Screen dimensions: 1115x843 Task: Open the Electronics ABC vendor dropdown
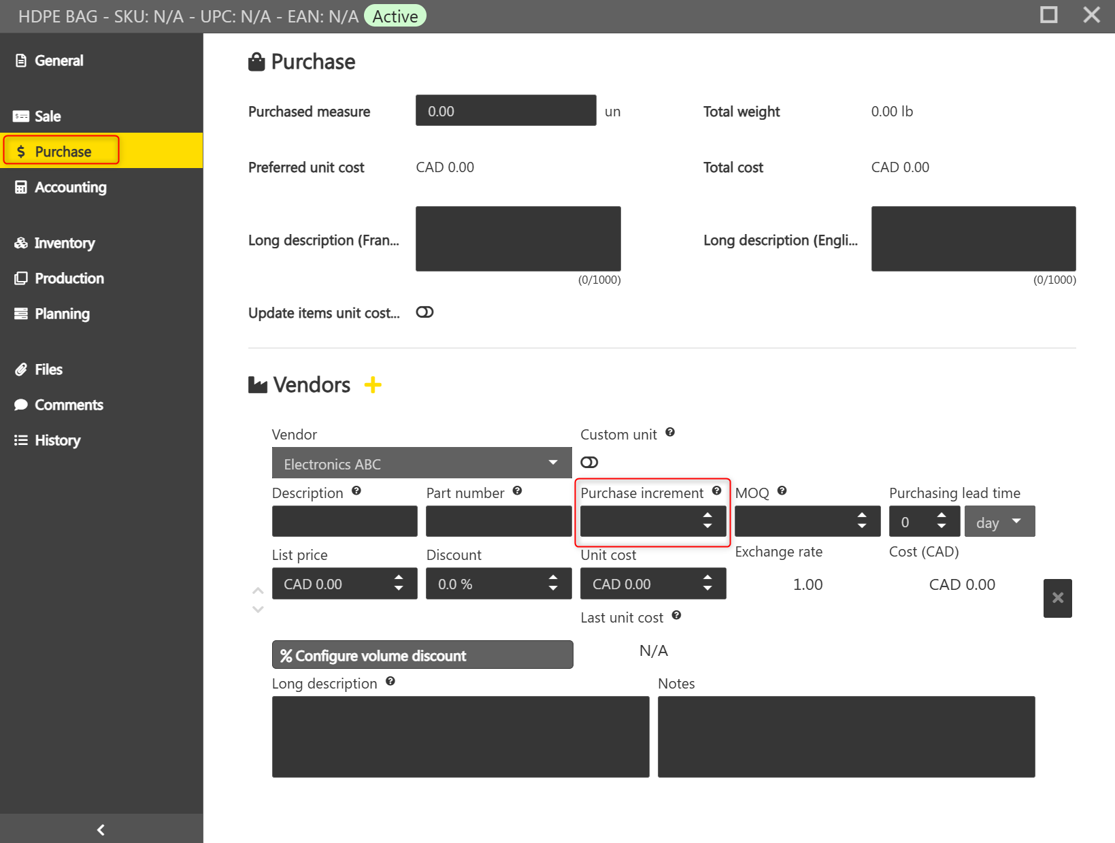(421, 463)
